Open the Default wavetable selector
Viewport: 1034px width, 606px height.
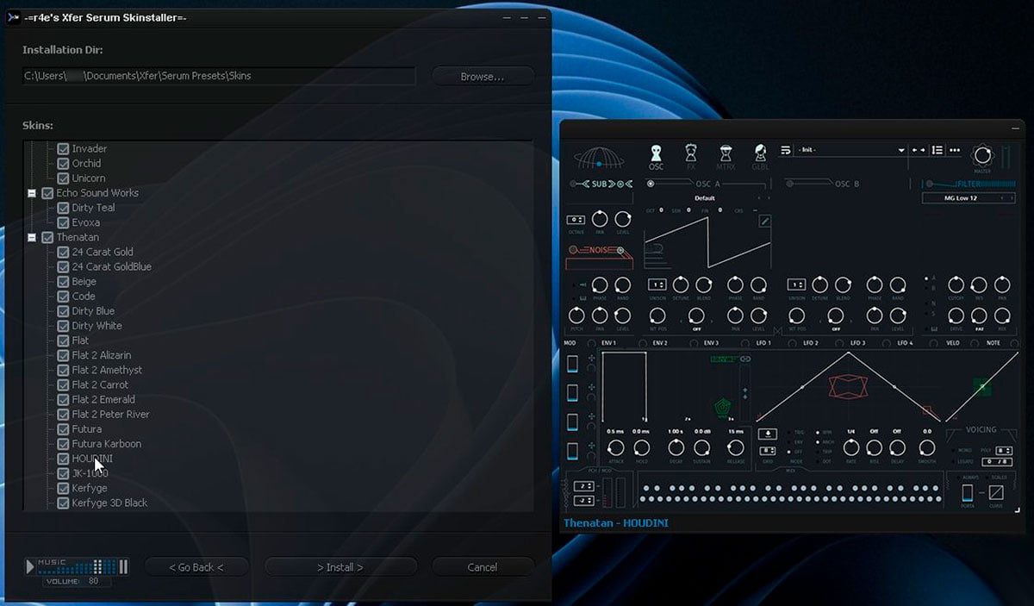(705, 198)
